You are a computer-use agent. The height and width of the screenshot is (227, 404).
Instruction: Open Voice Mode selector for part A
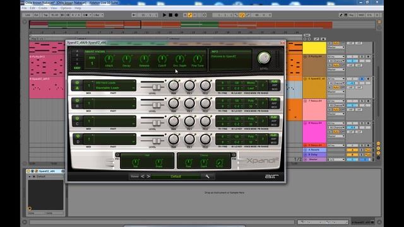click(x=251, y=83)
